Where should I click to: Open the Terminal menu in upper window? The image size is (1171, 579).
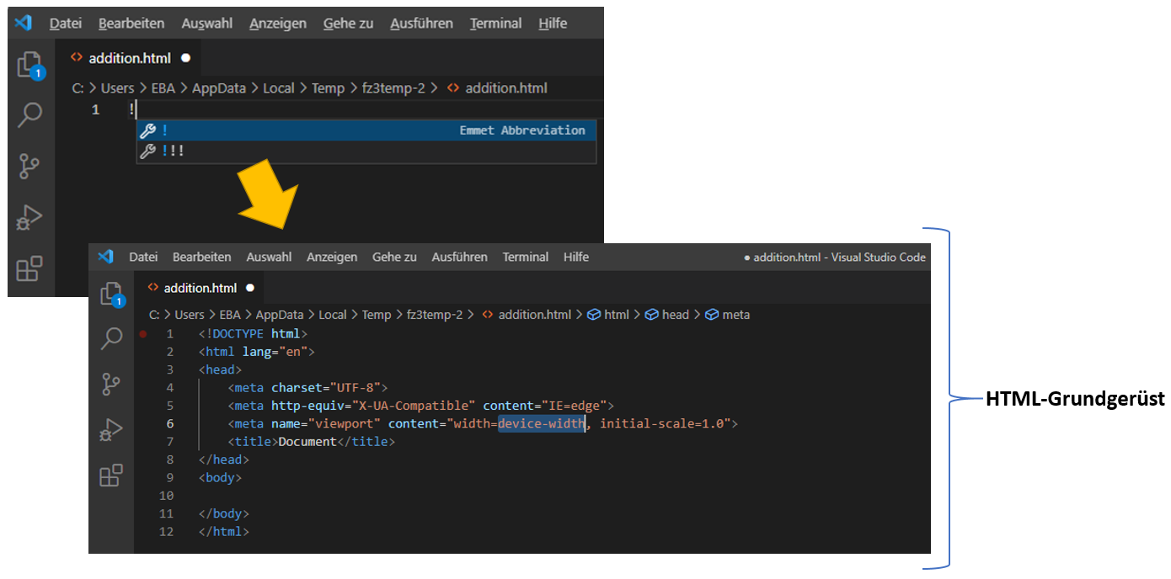(x=495, y=24)
